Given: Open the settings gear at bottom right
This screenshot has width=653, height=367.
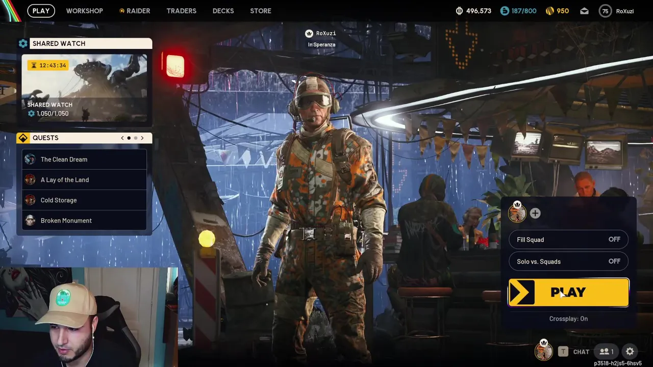Looking at the screenshot, I should (x=630, y=352).
